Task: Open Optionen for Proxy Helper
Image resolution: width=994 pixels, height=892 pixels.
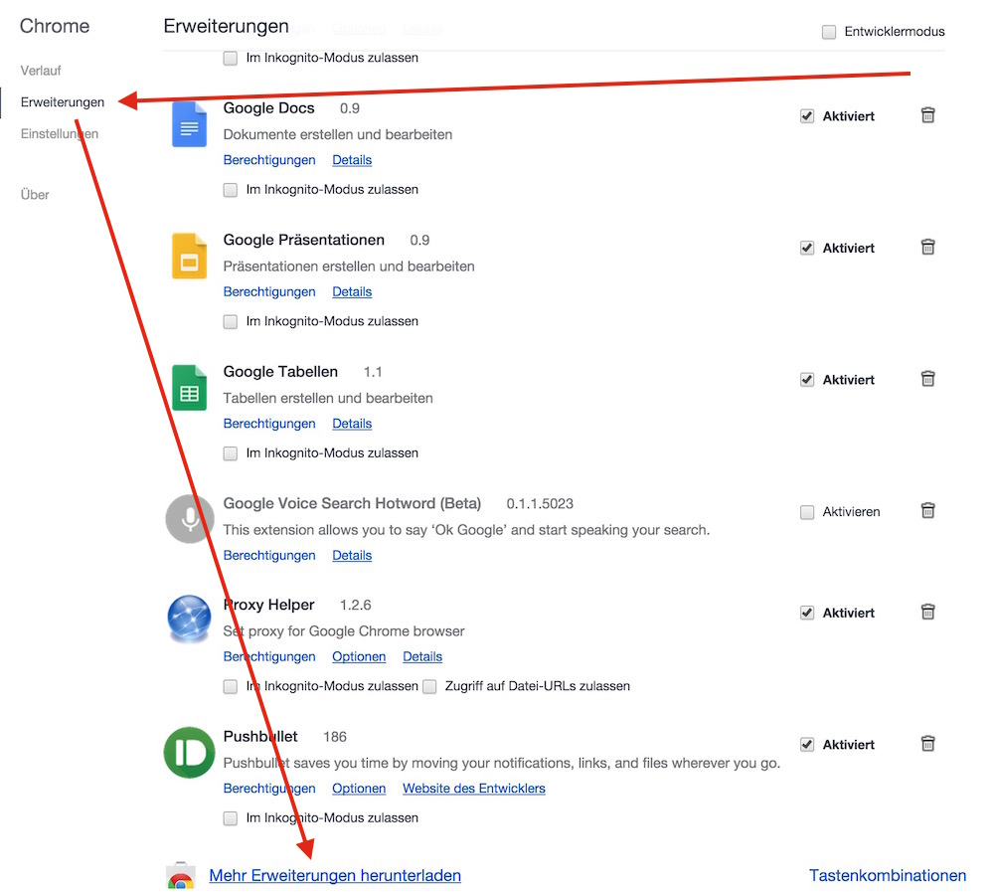Action: (359, 656)
